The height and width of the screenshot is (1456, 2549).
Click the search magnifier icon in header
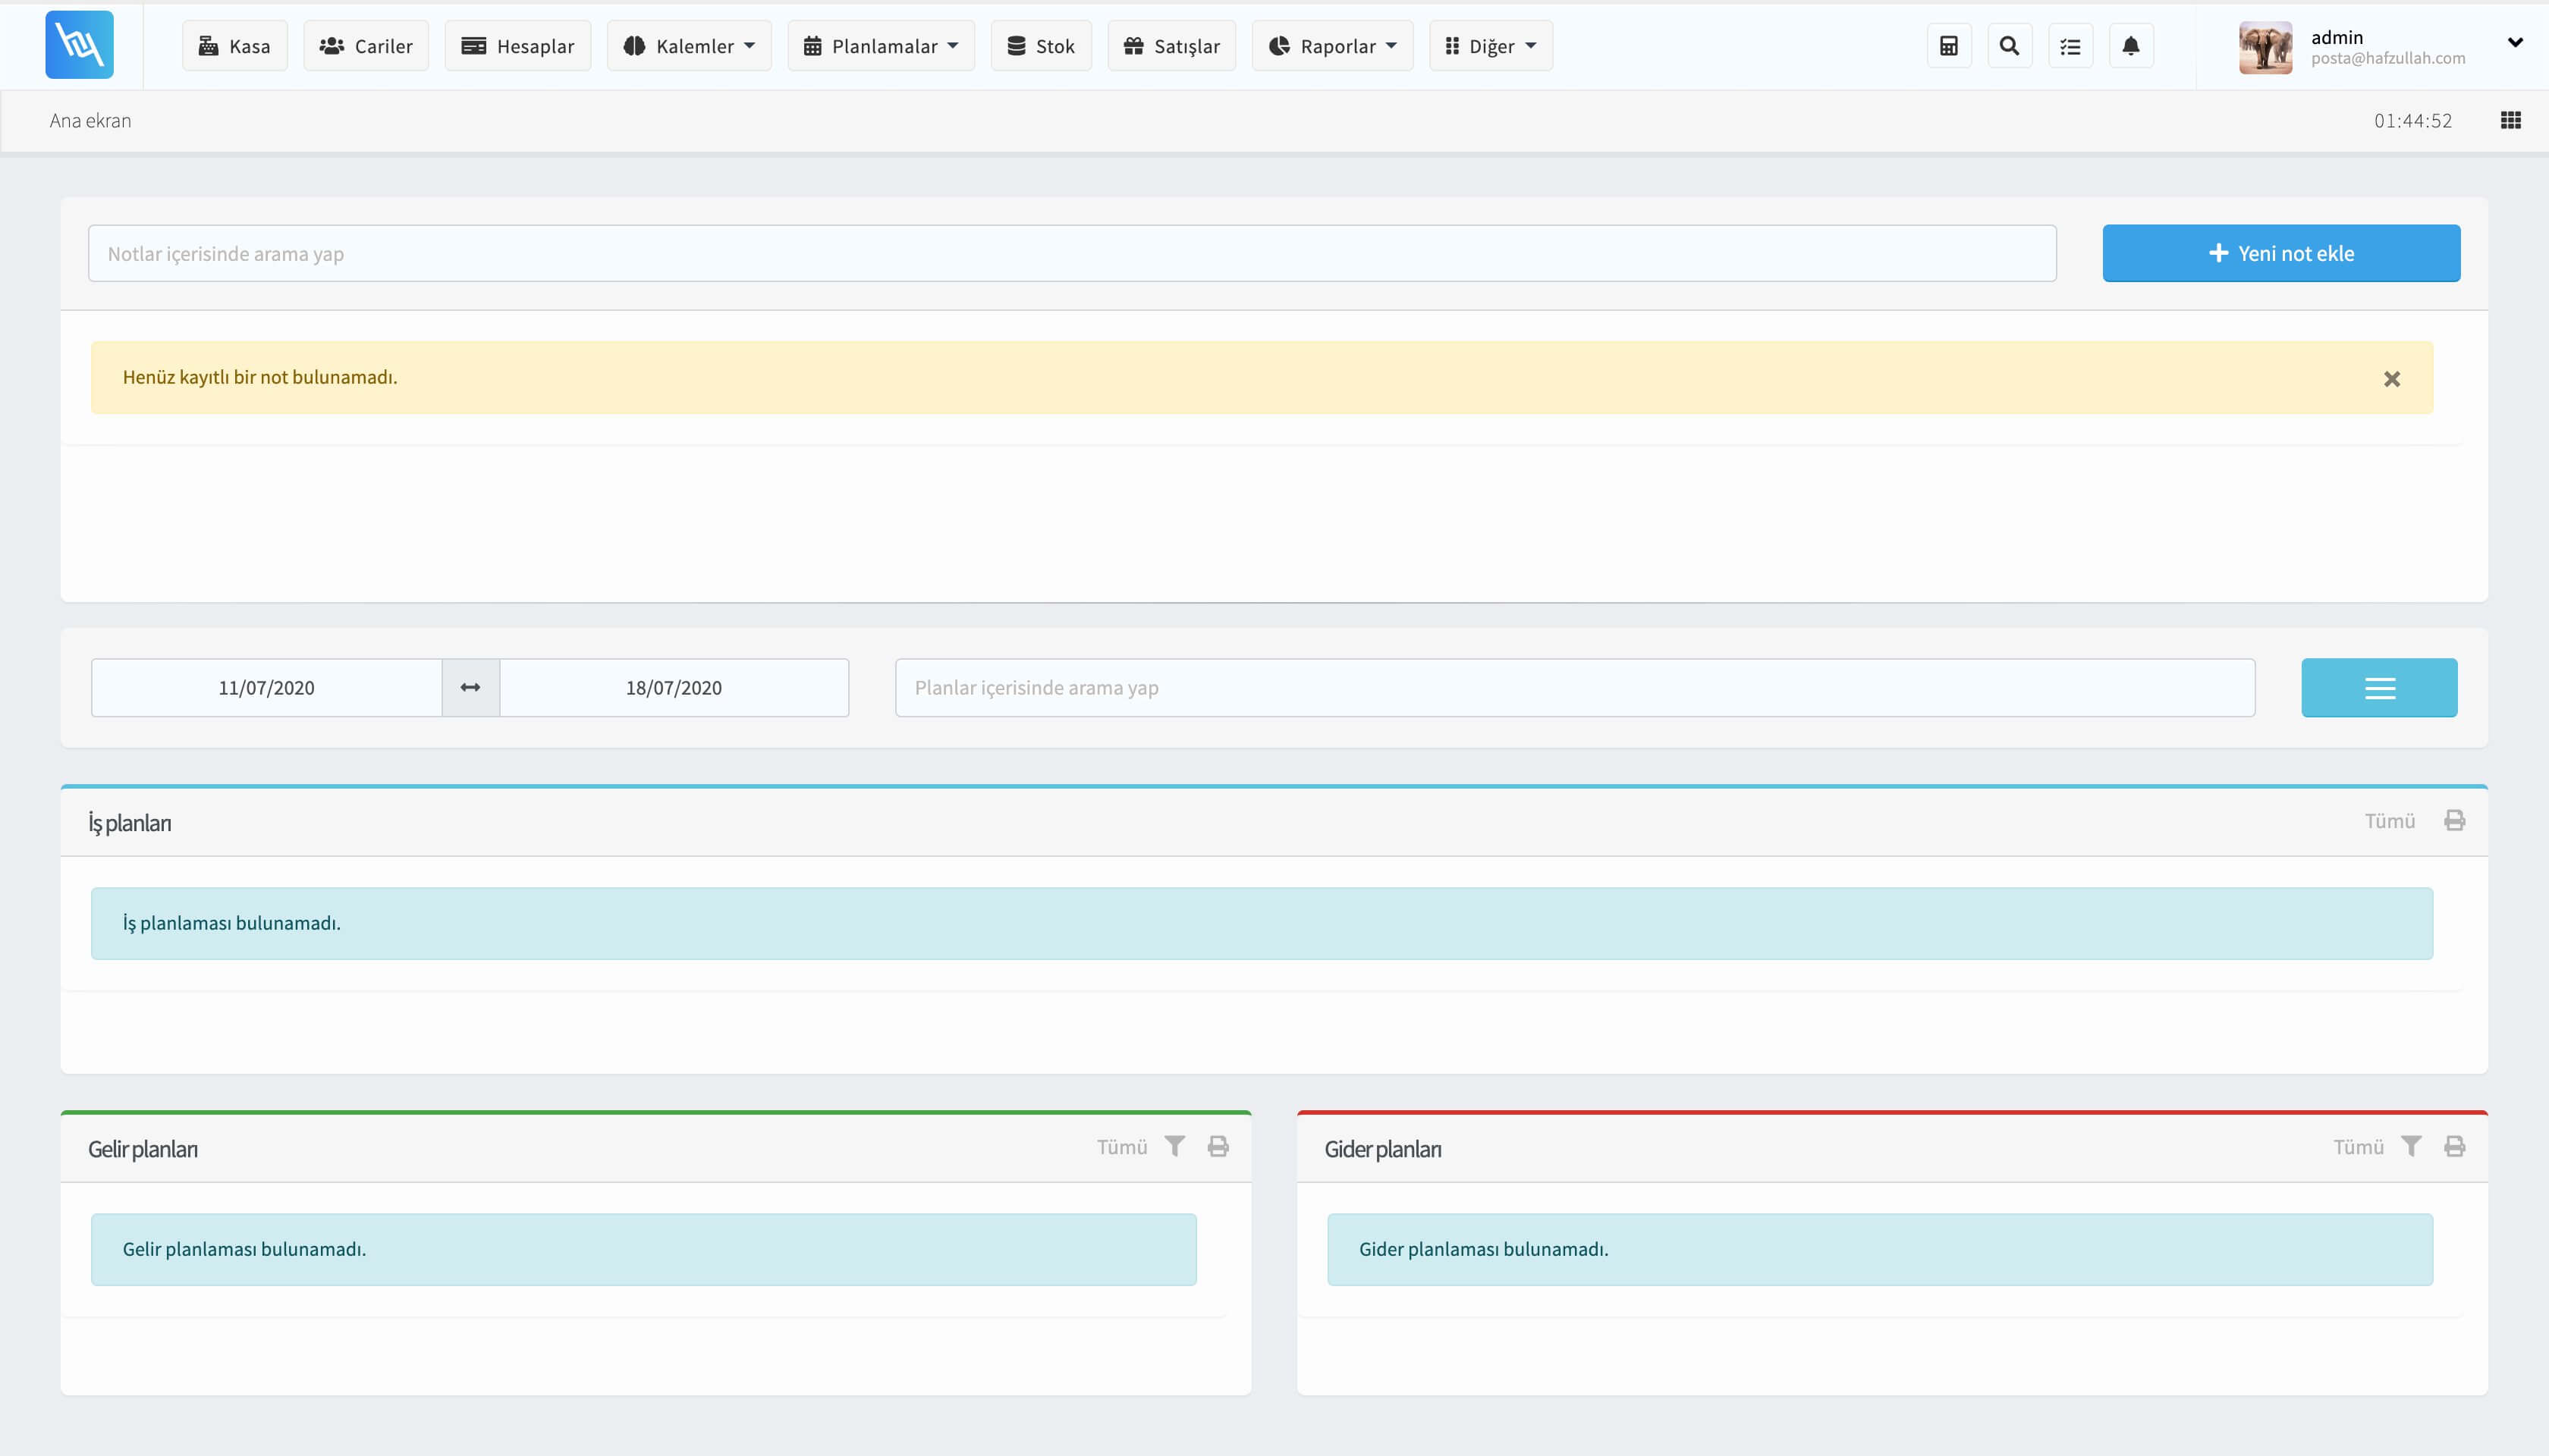pos(2009,46)
